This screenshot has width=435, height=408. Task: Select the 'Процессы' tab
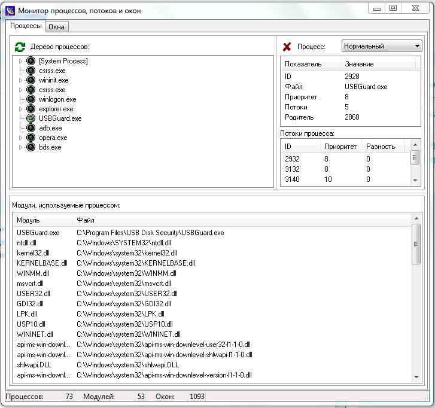26,26
